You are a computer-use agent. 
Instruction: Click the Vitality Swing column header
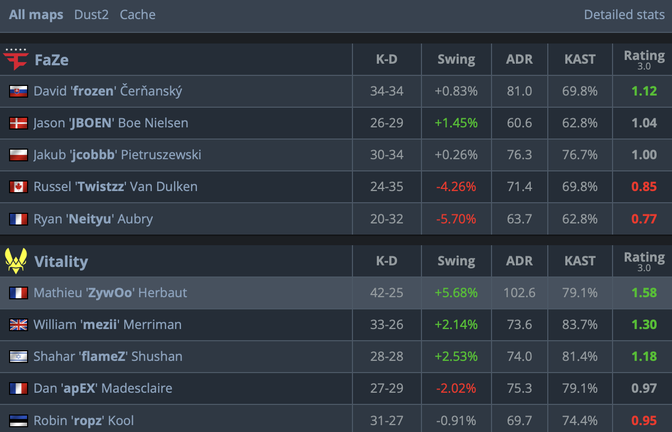coord(456,261)
